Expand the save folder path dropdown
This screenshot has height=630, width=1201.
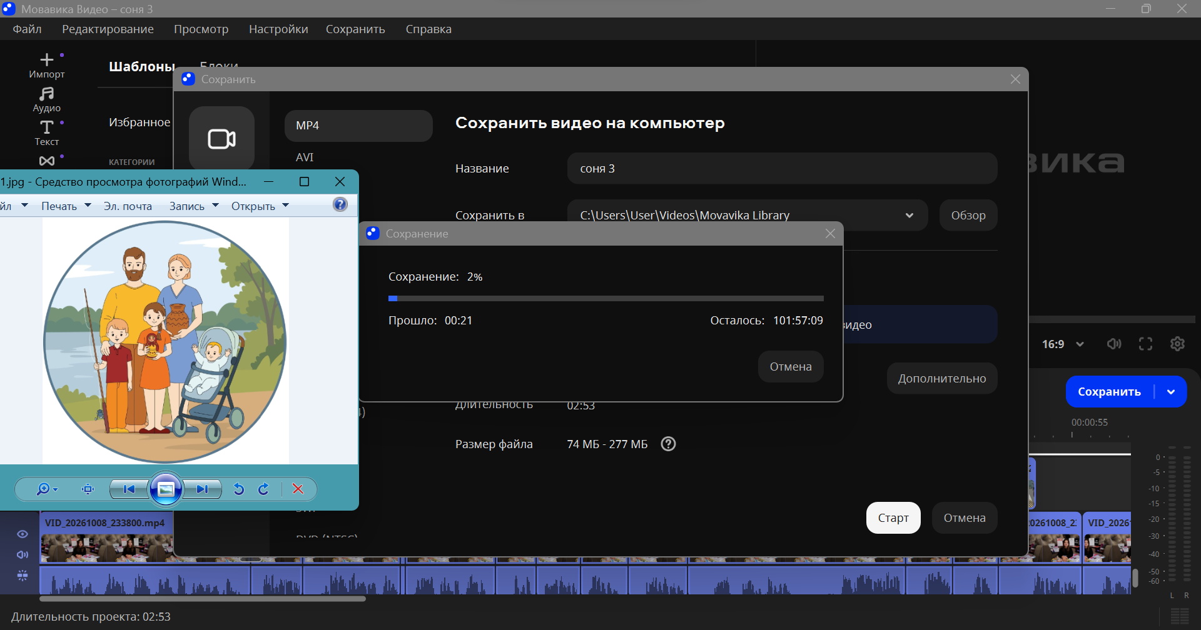click(x=909, y=216)
